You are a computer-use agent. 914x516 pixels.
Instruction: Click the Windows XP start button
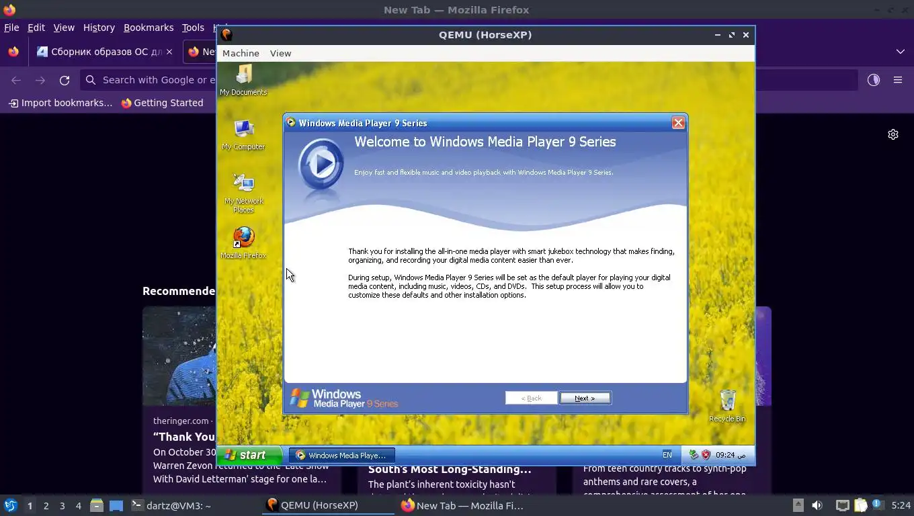coord(249,455)
